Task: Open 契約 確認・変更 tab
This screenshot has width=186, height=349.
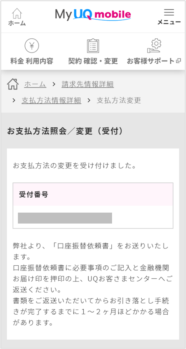Action: pyautogui.click(x=93, y=61)
